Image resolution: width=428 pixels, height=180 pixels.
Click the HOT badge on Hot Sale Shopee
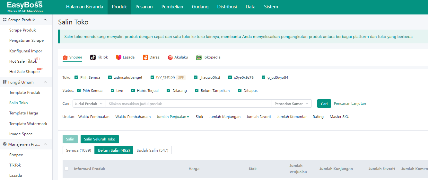tap(40, 69)
